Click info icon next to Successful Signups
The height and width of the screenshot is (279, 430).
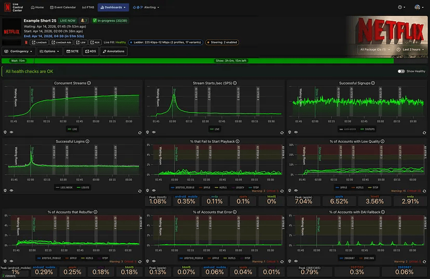point(372,83)
